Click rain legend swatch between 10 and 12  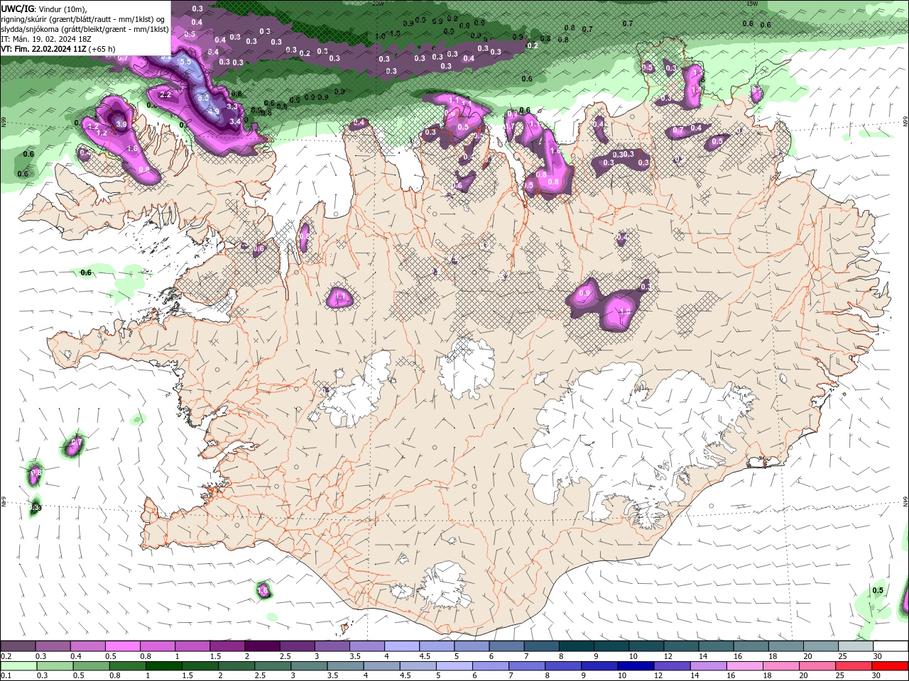coord(636,665)
